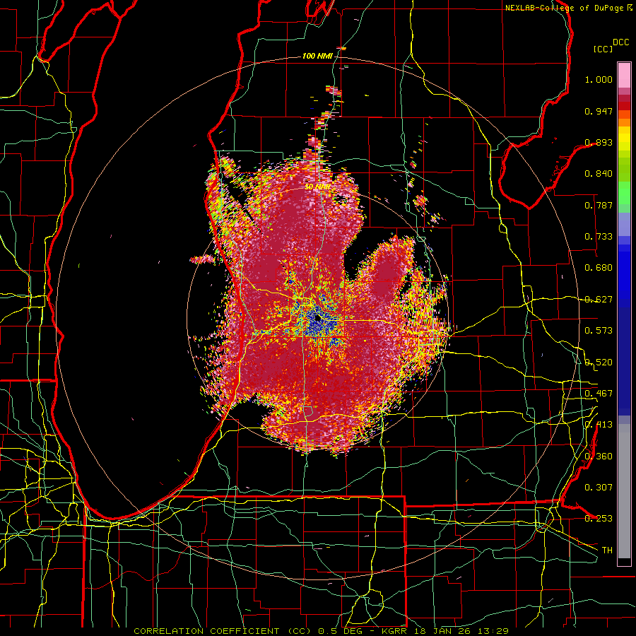Select the 1.000 legend value
The width and height of the screenshot is (636, 636).
point(599,79)
